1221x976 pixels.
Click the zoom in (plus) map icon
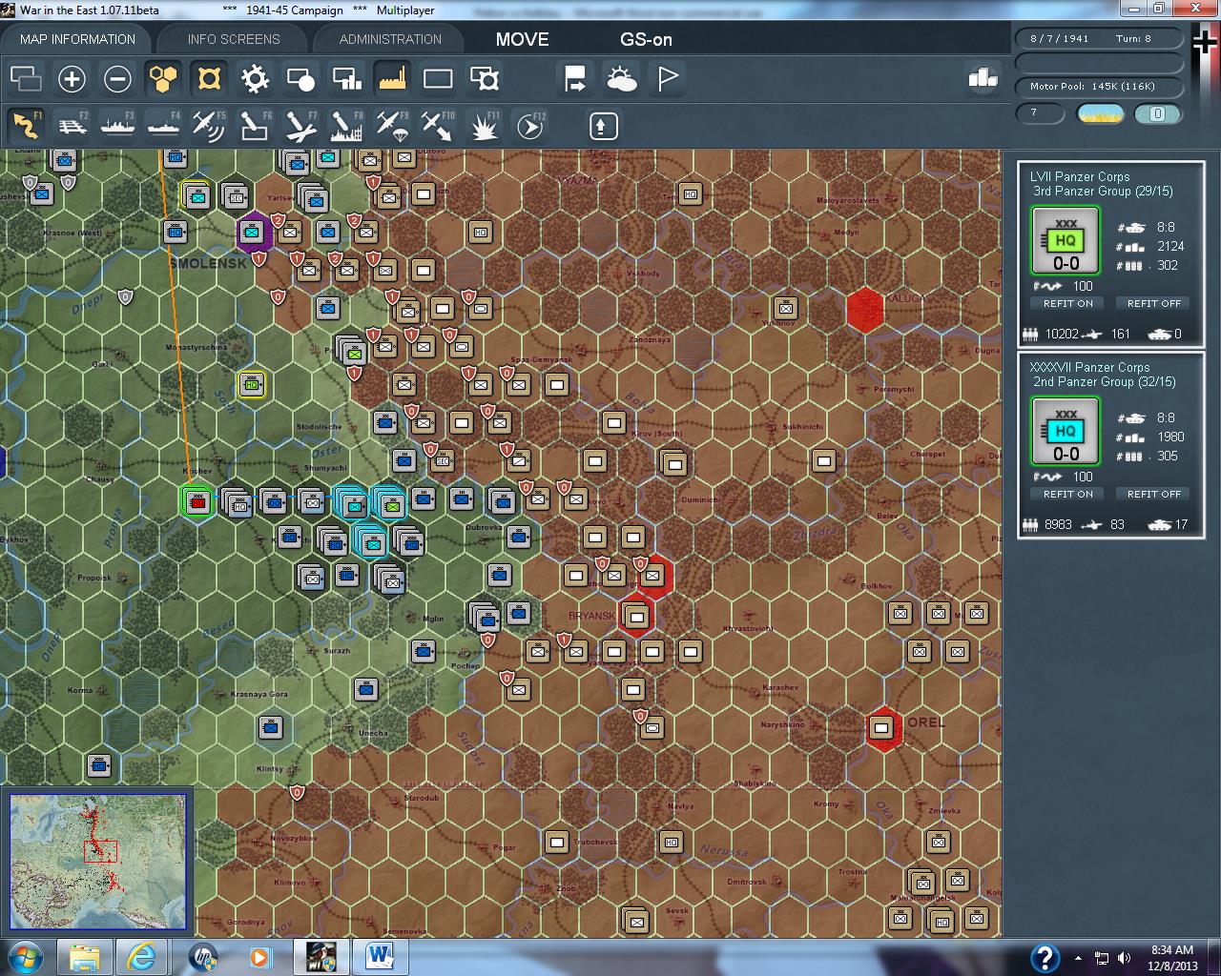tap(72, 78)
